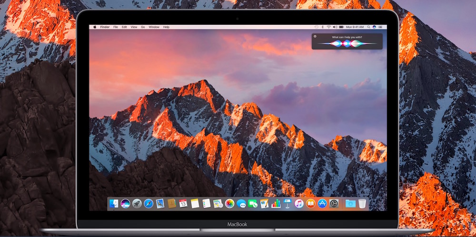Open Reminders list icon in Dock
Image resolution: width=476 pixels, height=237 pixels.
207,203
